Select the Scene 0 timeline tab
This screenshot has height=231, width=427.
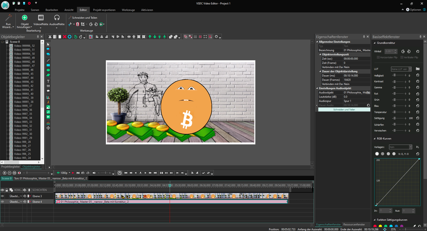[x=7, y=179]
